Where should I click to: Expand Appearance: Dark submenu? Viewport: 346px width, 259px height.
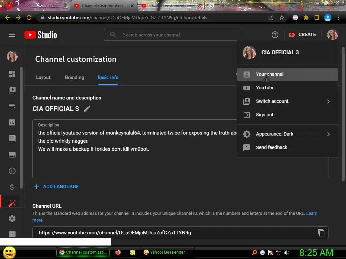287,134
